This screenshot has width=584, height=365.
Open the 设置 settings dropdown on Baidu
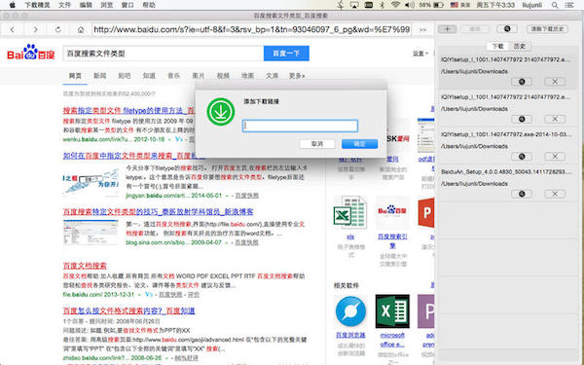tap(420, 54)
